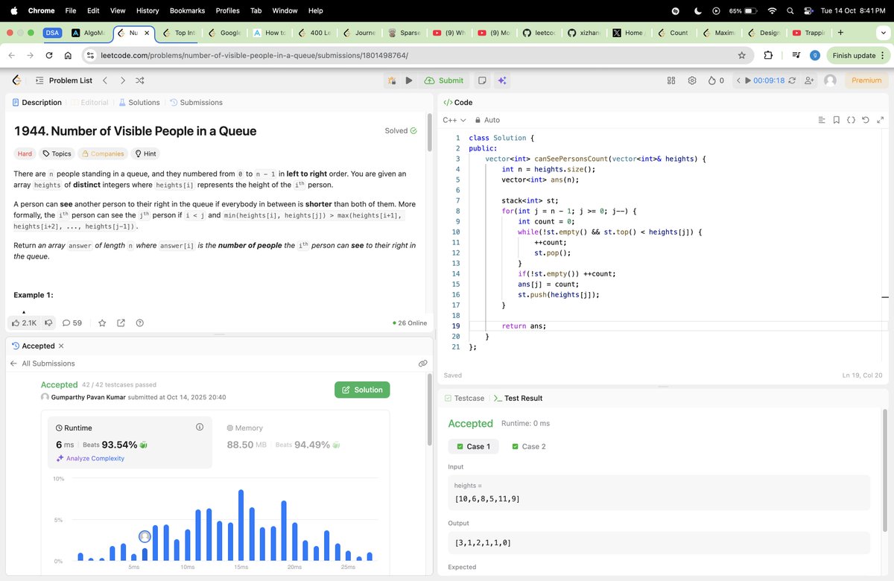Click the user marker in runtime chart
The image size is (894, 581).
tap(145, 537)
